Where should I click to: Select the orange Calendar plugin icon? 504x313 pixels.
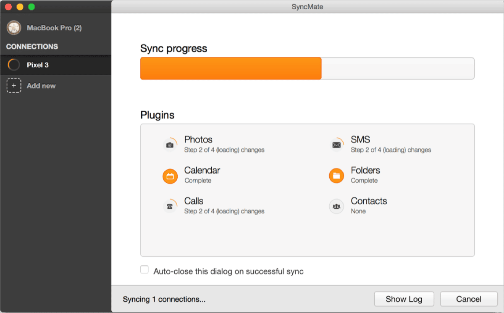pos(170,176)
